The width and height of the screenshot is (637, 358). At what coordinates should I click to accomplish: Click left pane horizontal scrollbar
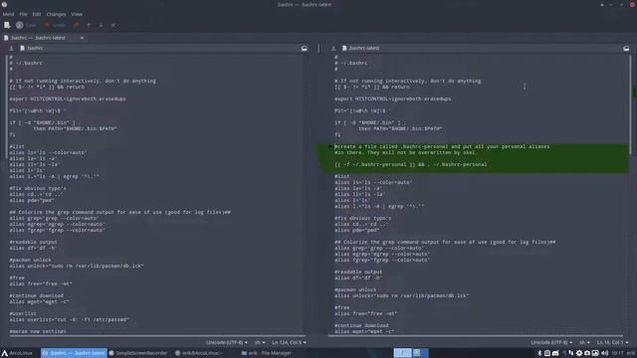pos(157,336)
